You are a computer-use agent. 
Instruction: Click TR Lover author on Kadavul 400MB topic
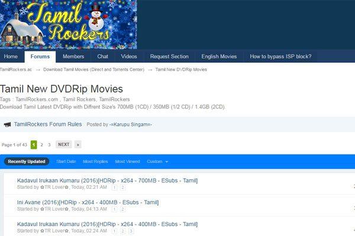(x=54, y=231)
